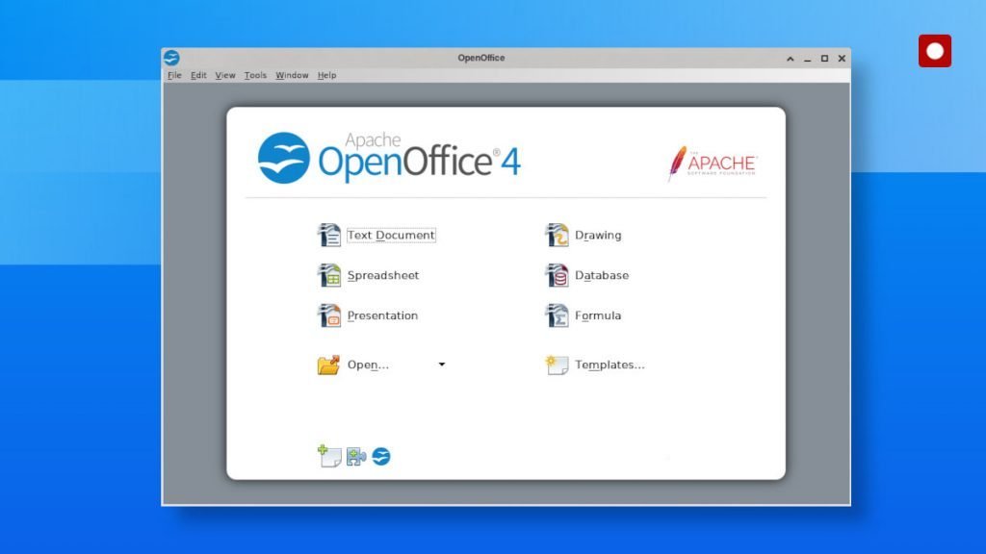
Task: Click the OpenOffice title bar app icon
Action: 171,58
